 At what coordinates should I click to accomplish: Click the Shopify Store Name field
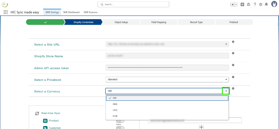[167, 56]
